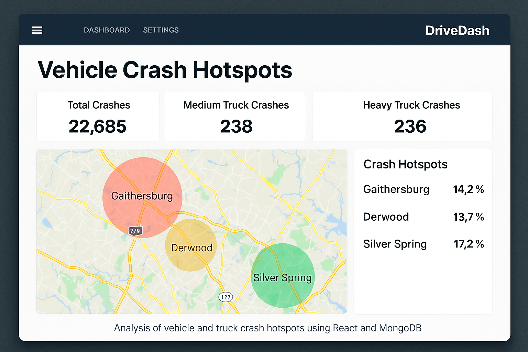
Task: Click the 236 heavy truck count
Action: point(410,126)
